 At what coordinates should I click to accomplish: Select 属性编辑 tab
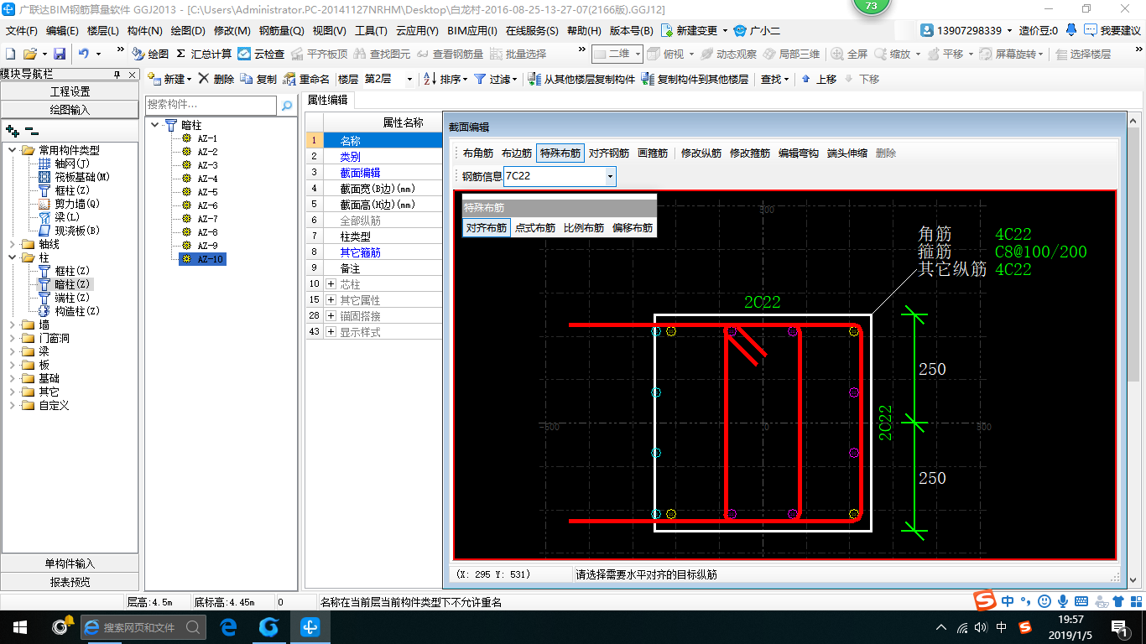pos(328,99)
